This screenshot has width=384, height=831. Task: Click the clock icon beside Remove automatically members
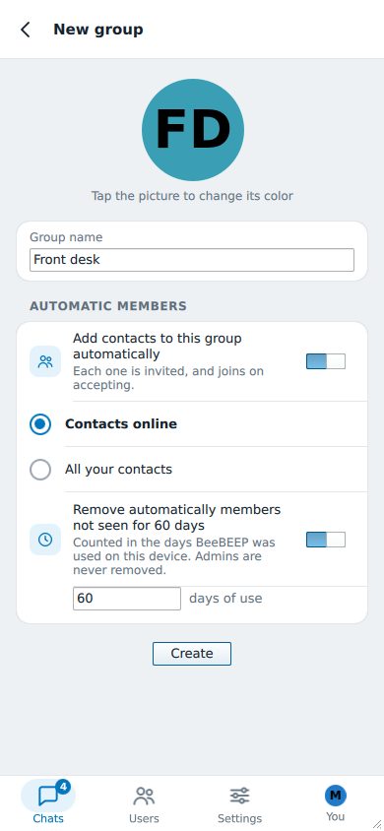45,540
